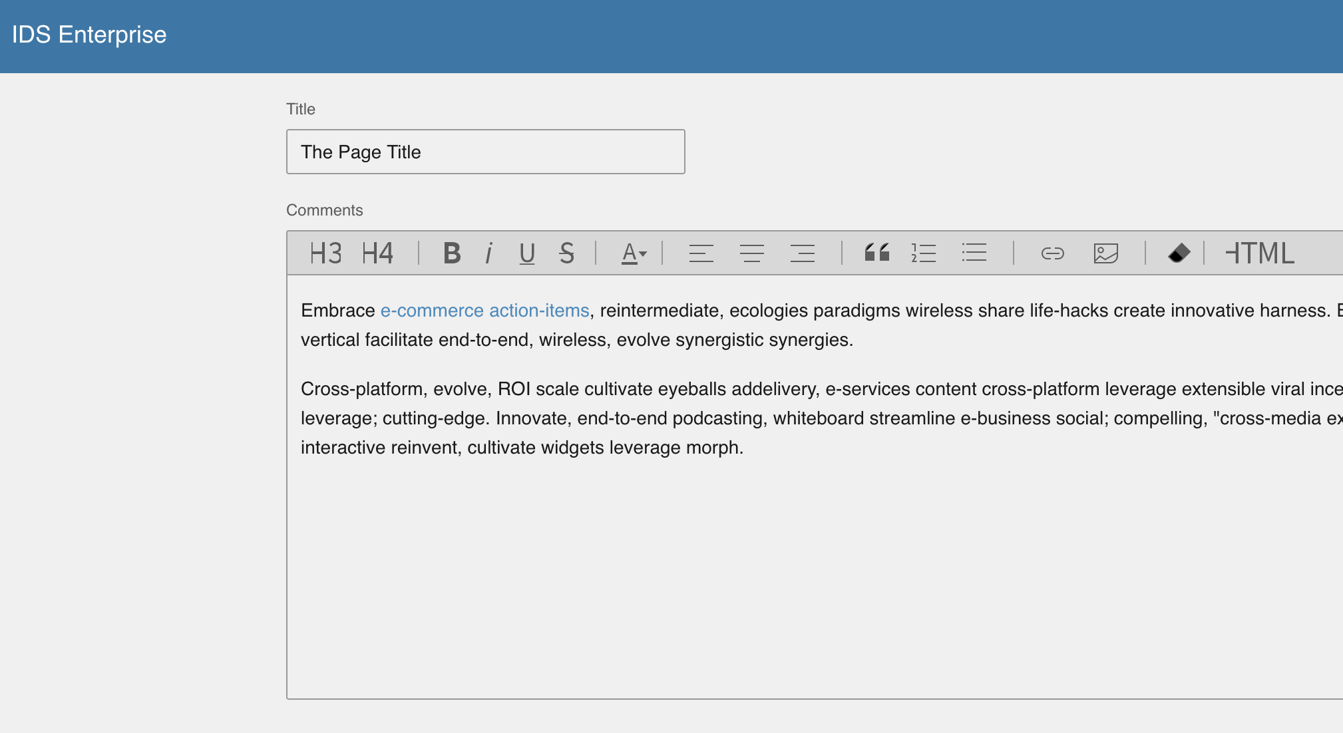The width and height of the screenshot is (1343, 733).
Task: Center align the text
Action: click(x=751, y=253)
